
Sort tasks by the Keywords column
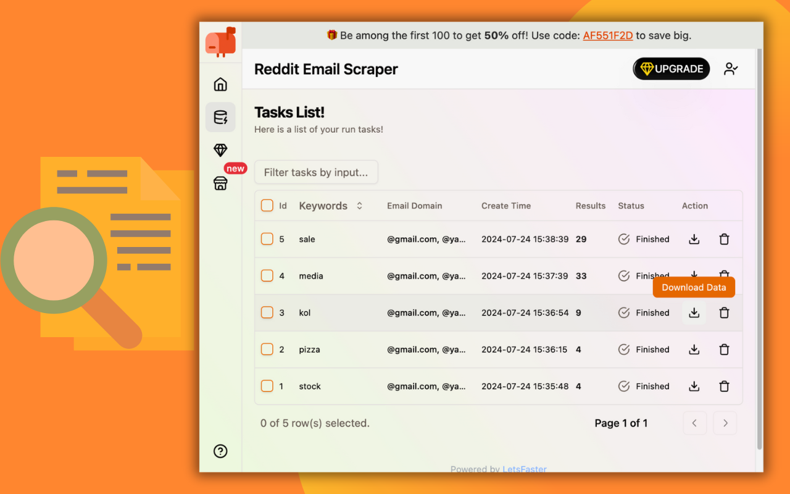(331, 206)
